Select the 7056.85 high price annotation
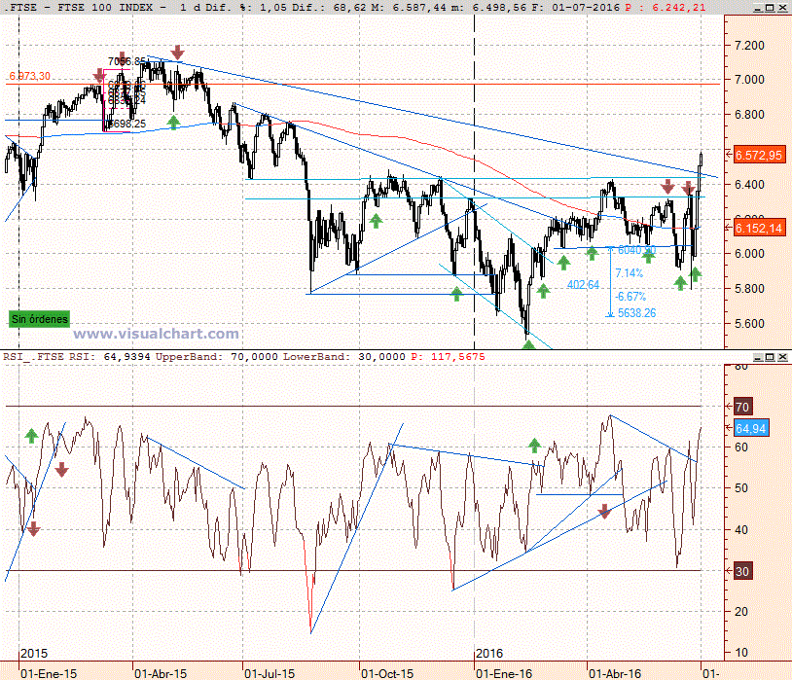This screenshot has width=792, height=680. point(126,61)
